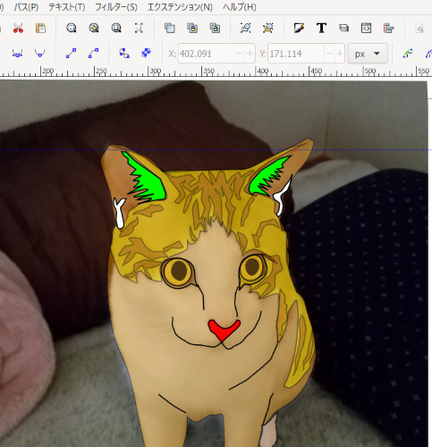Open the Layers dialog
The image size is (432, 447).
[343, 29]
